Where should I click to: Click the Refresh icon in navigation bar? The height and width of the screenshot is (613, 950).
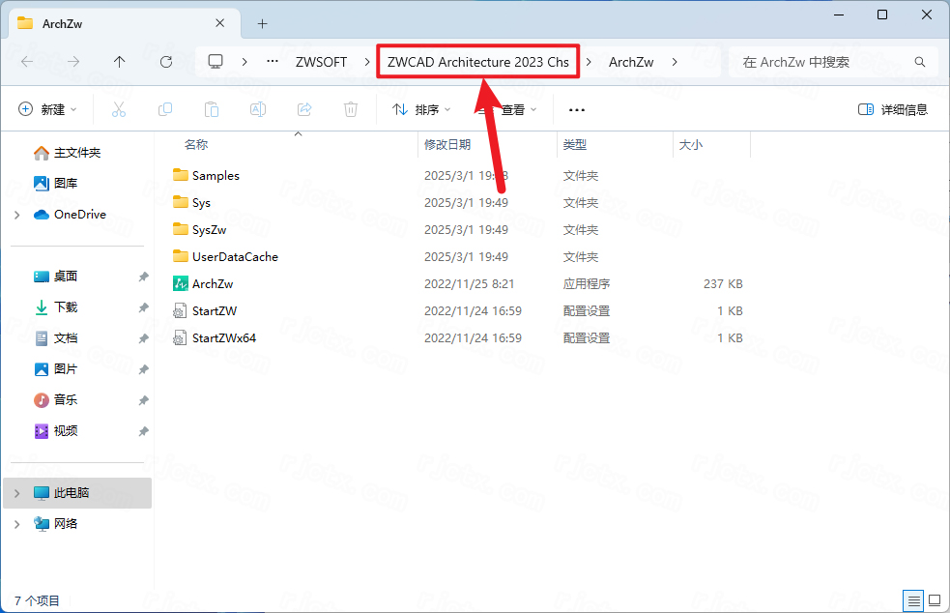click(x=166, y=62)
